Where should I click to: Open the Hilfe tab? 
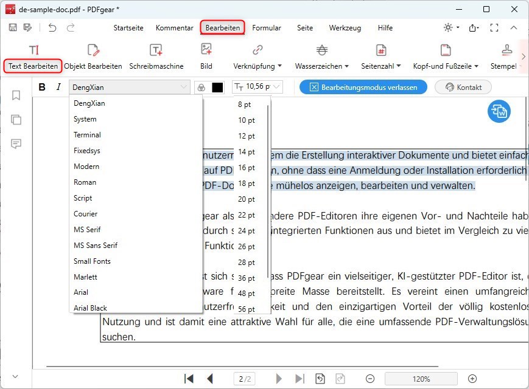coord(385,28)
